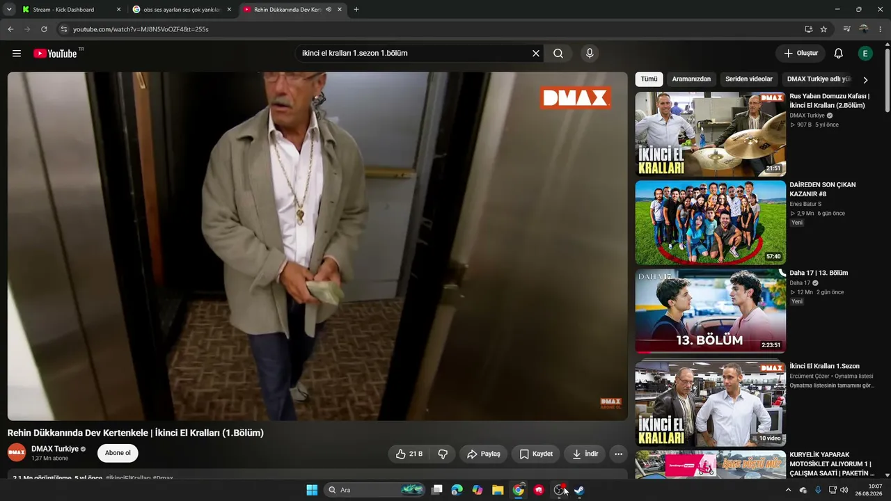
Task: Select the Tümü filter chip
Action: pyautogui.click(x=649, y=79)
